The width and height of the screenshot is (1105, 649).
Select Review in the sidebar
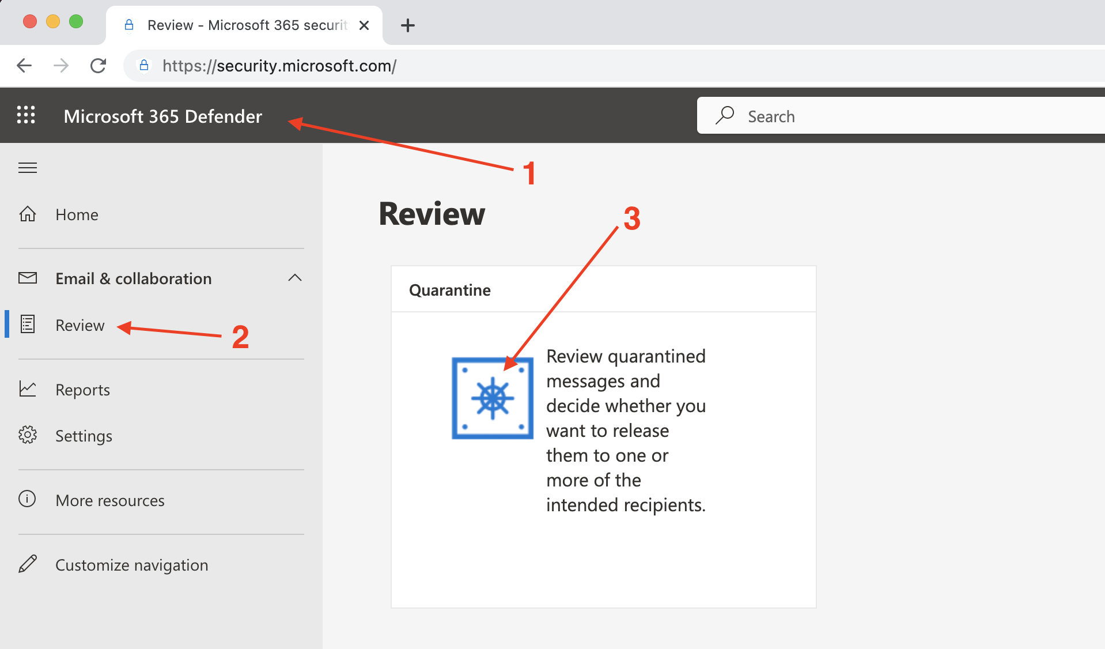80,325
